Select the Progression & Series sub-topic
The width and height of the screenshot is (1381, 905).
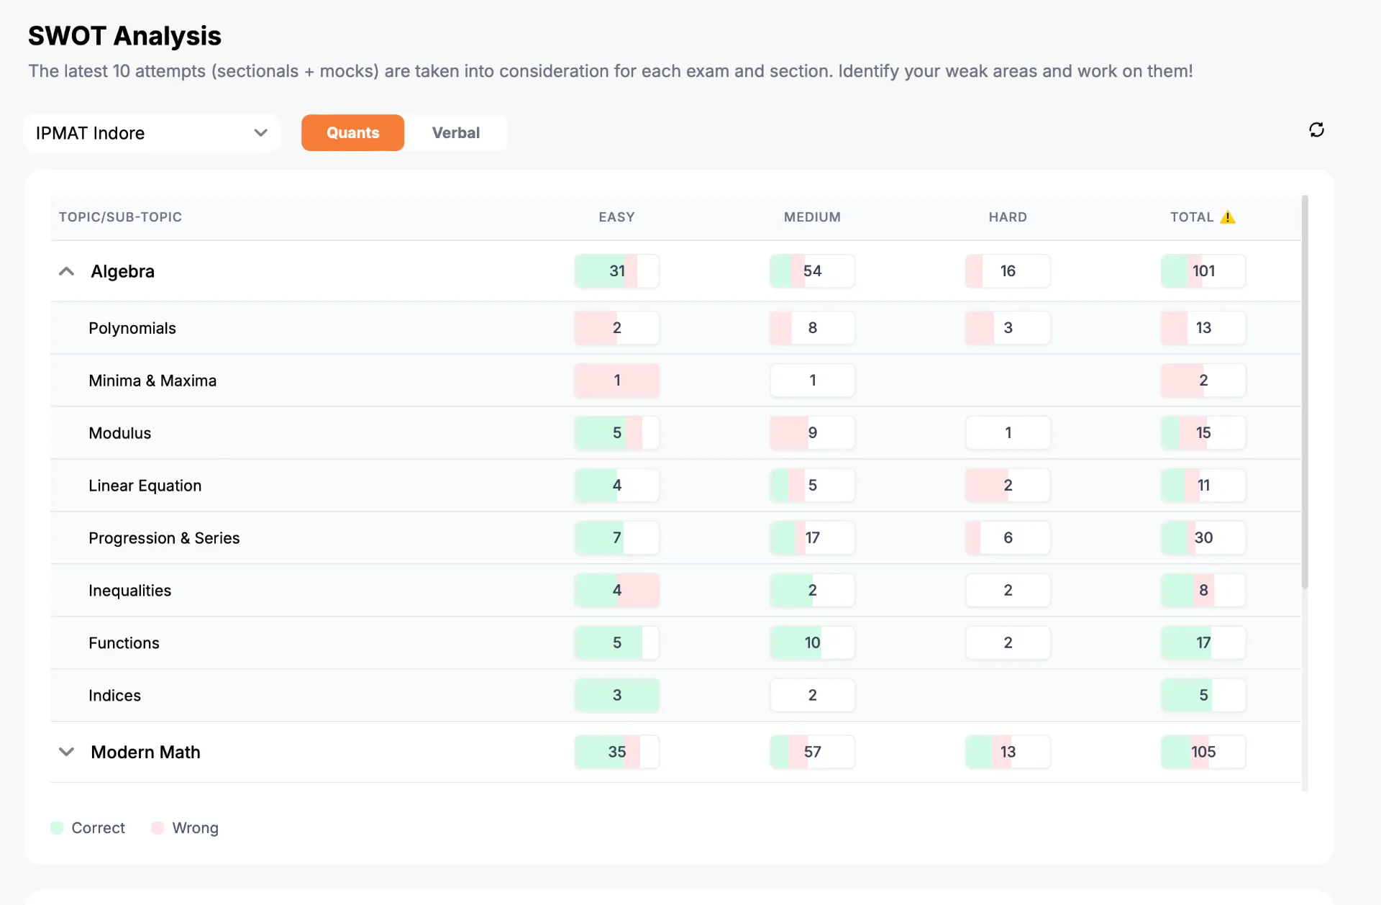point(164,538)
